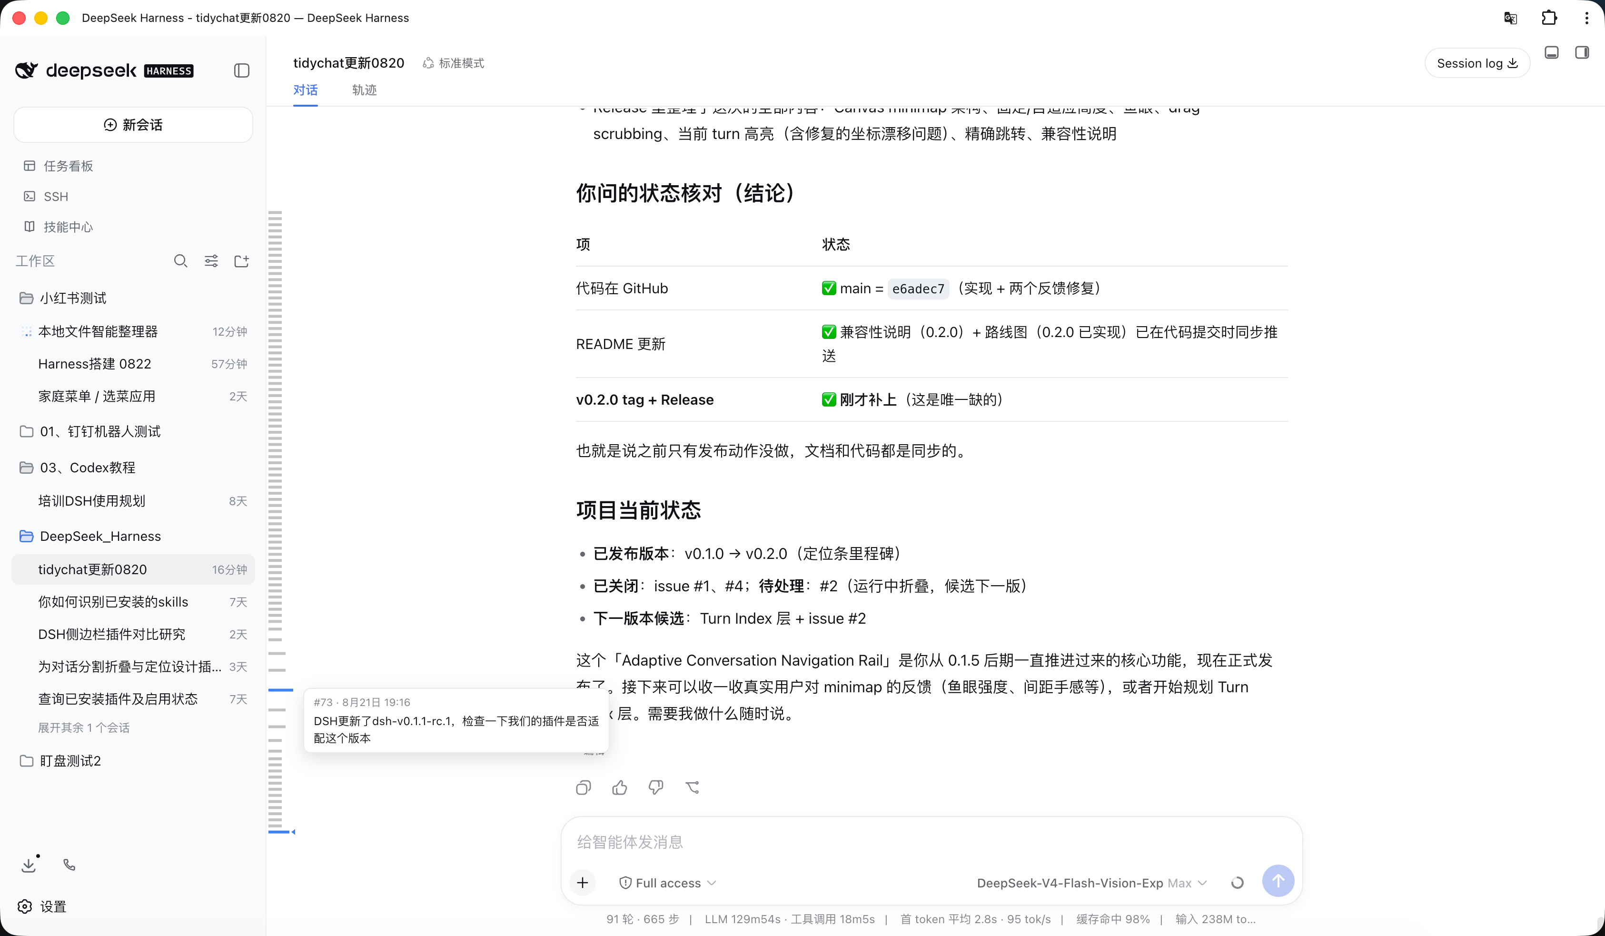Add a new workspace folder icon
Image resolution: width=1605 pixels, height=936 pixels.
click(x=241, y=260)
